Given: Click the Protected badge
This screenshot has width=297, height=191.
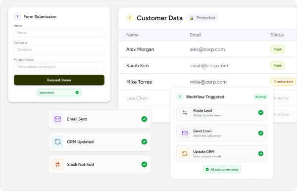Looking at the screenshot, I should [x=202, y=18].
